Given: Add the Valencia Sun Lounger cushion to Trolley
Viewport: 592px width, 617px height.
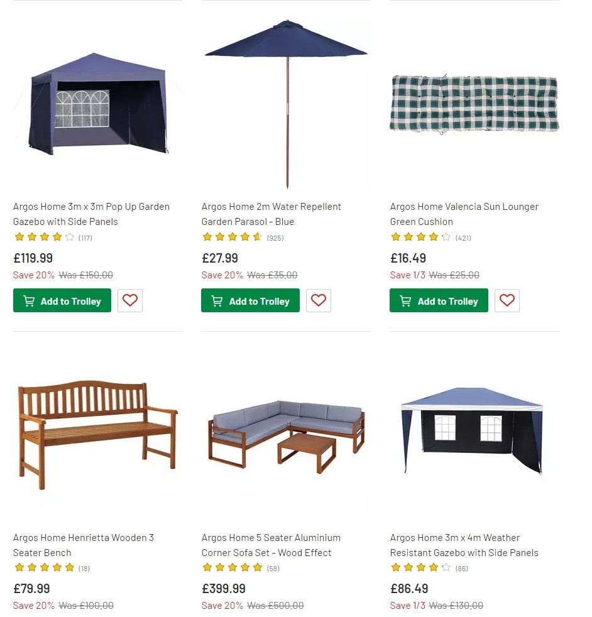Looking at the screenshot, I should click(439, 300).
